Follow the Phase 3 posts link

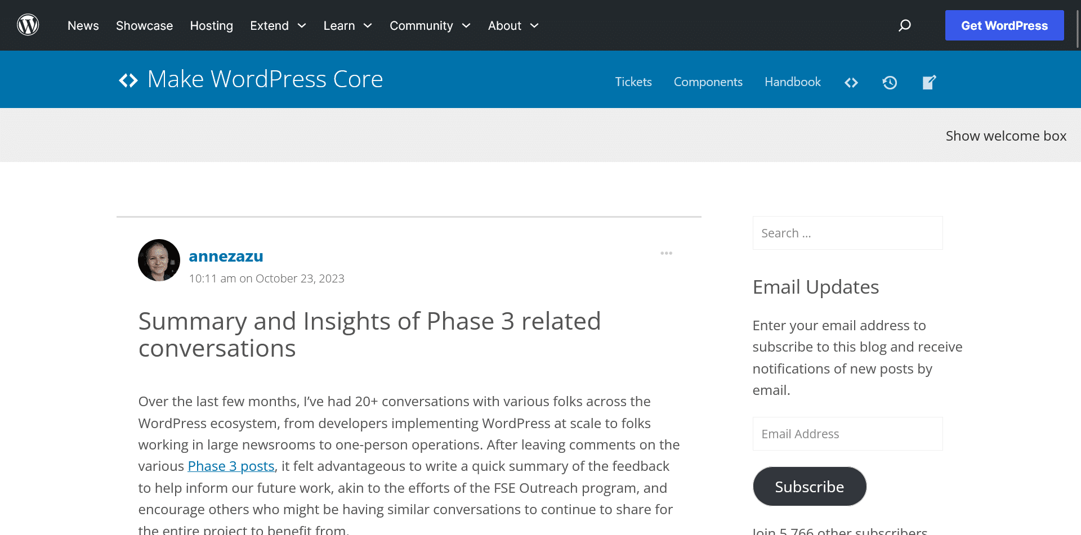pos(231,466)
